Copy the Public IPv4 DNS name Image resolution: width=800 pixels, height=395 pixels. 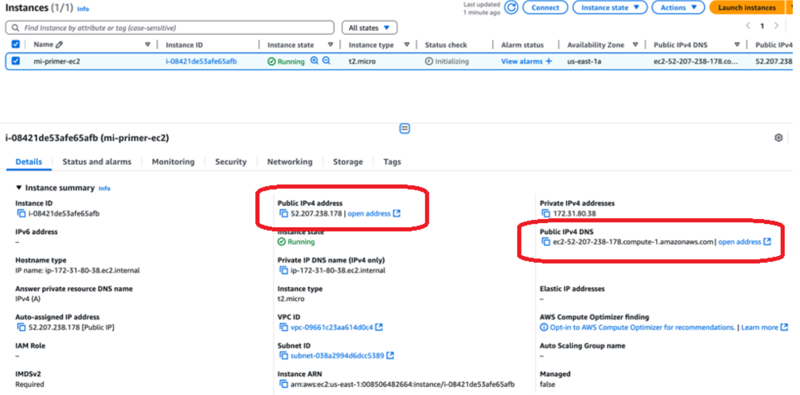pyautogui.click(x=545, y=242)
